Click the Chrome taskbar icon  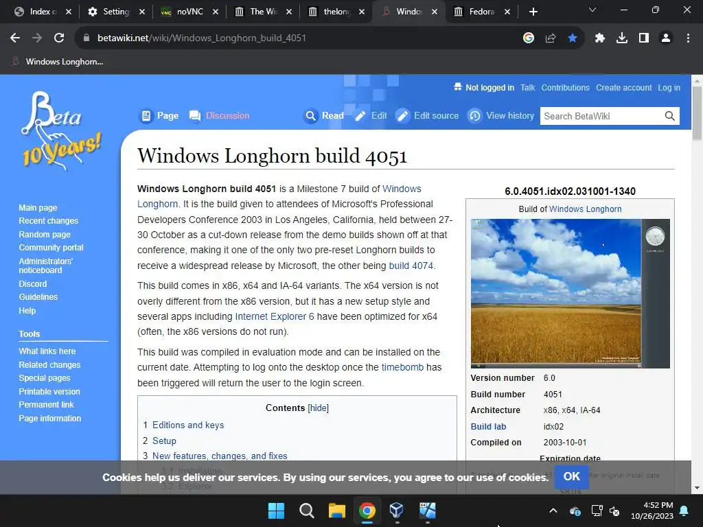point(367,511)
